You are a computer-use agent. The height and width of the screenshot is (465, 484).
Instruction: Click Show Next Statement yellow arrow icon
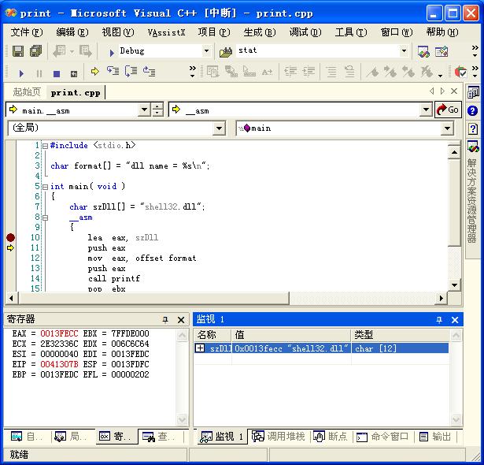tap(94, 72)
